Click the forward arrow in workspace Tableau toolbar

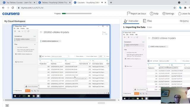tap(23, 31)
